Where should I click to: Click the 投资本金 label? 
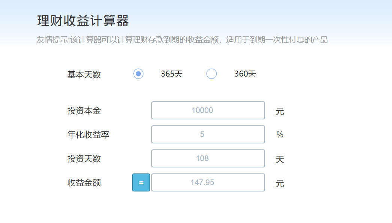(x=84, y=110)
